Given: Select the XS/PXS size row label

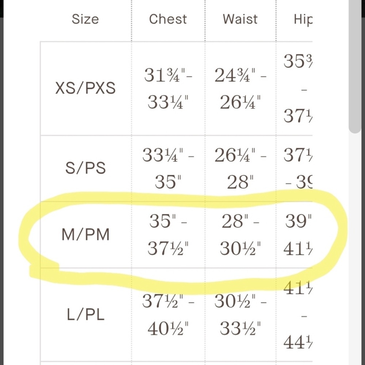Looking at the screenshot, I should (85, 88).
